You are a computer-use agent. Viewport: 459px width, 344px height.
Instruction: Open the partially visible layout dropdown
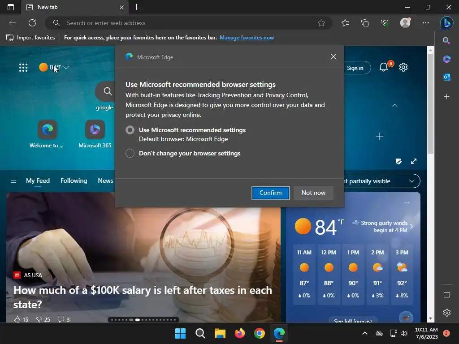(382, 181)
